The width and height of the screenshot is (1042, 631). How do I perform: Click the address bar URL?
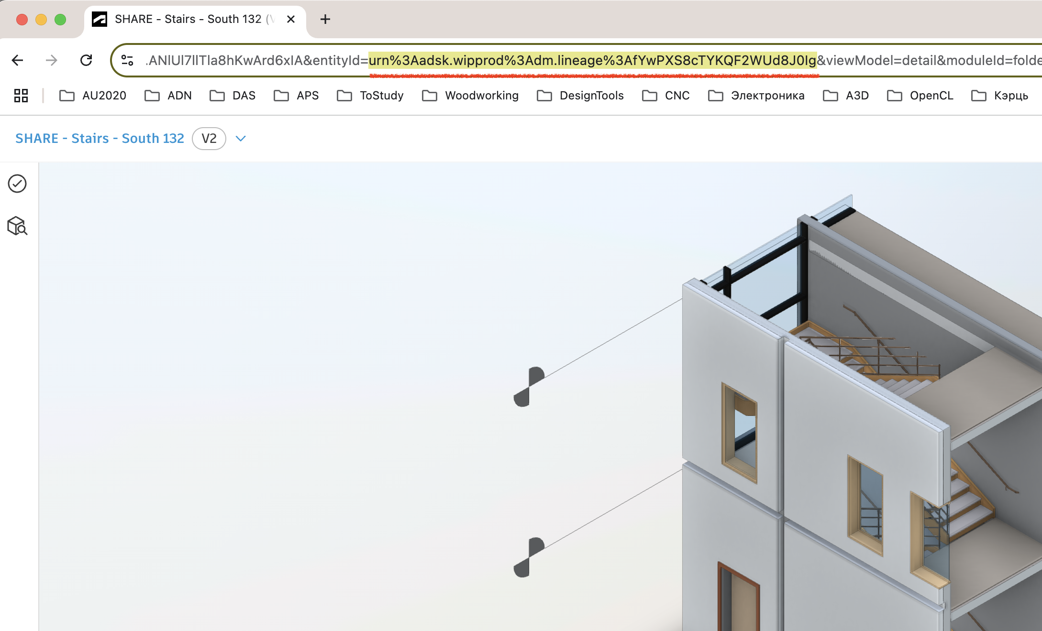click(593, 60)
